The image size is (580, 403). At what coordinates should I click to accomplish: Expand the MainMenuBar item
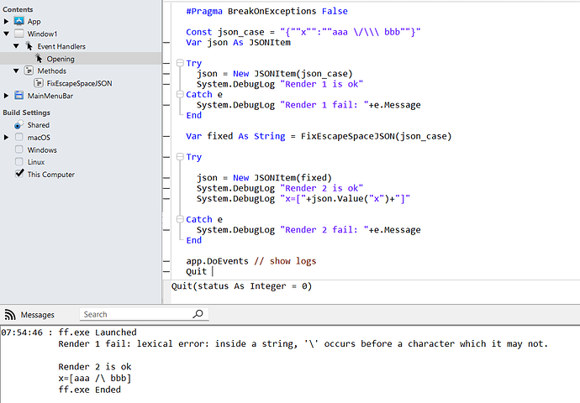[6, 96]
